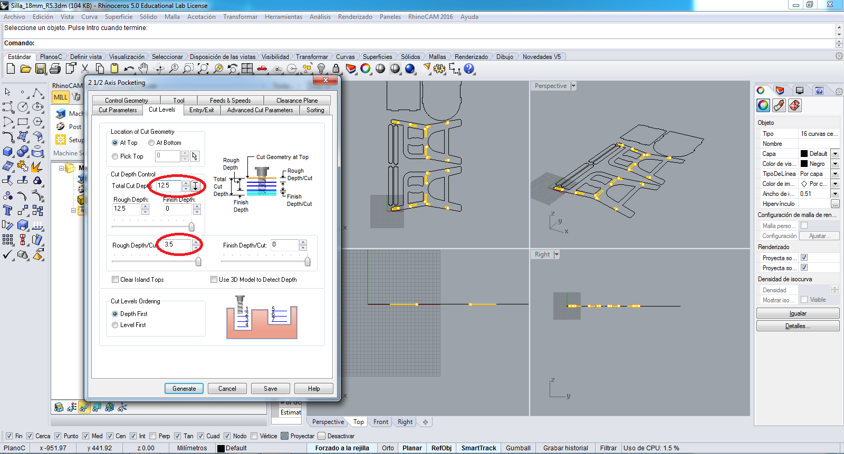Click the material paint brush icon in properties
Viewport: 844px width, 454px height.
[779, 105]
